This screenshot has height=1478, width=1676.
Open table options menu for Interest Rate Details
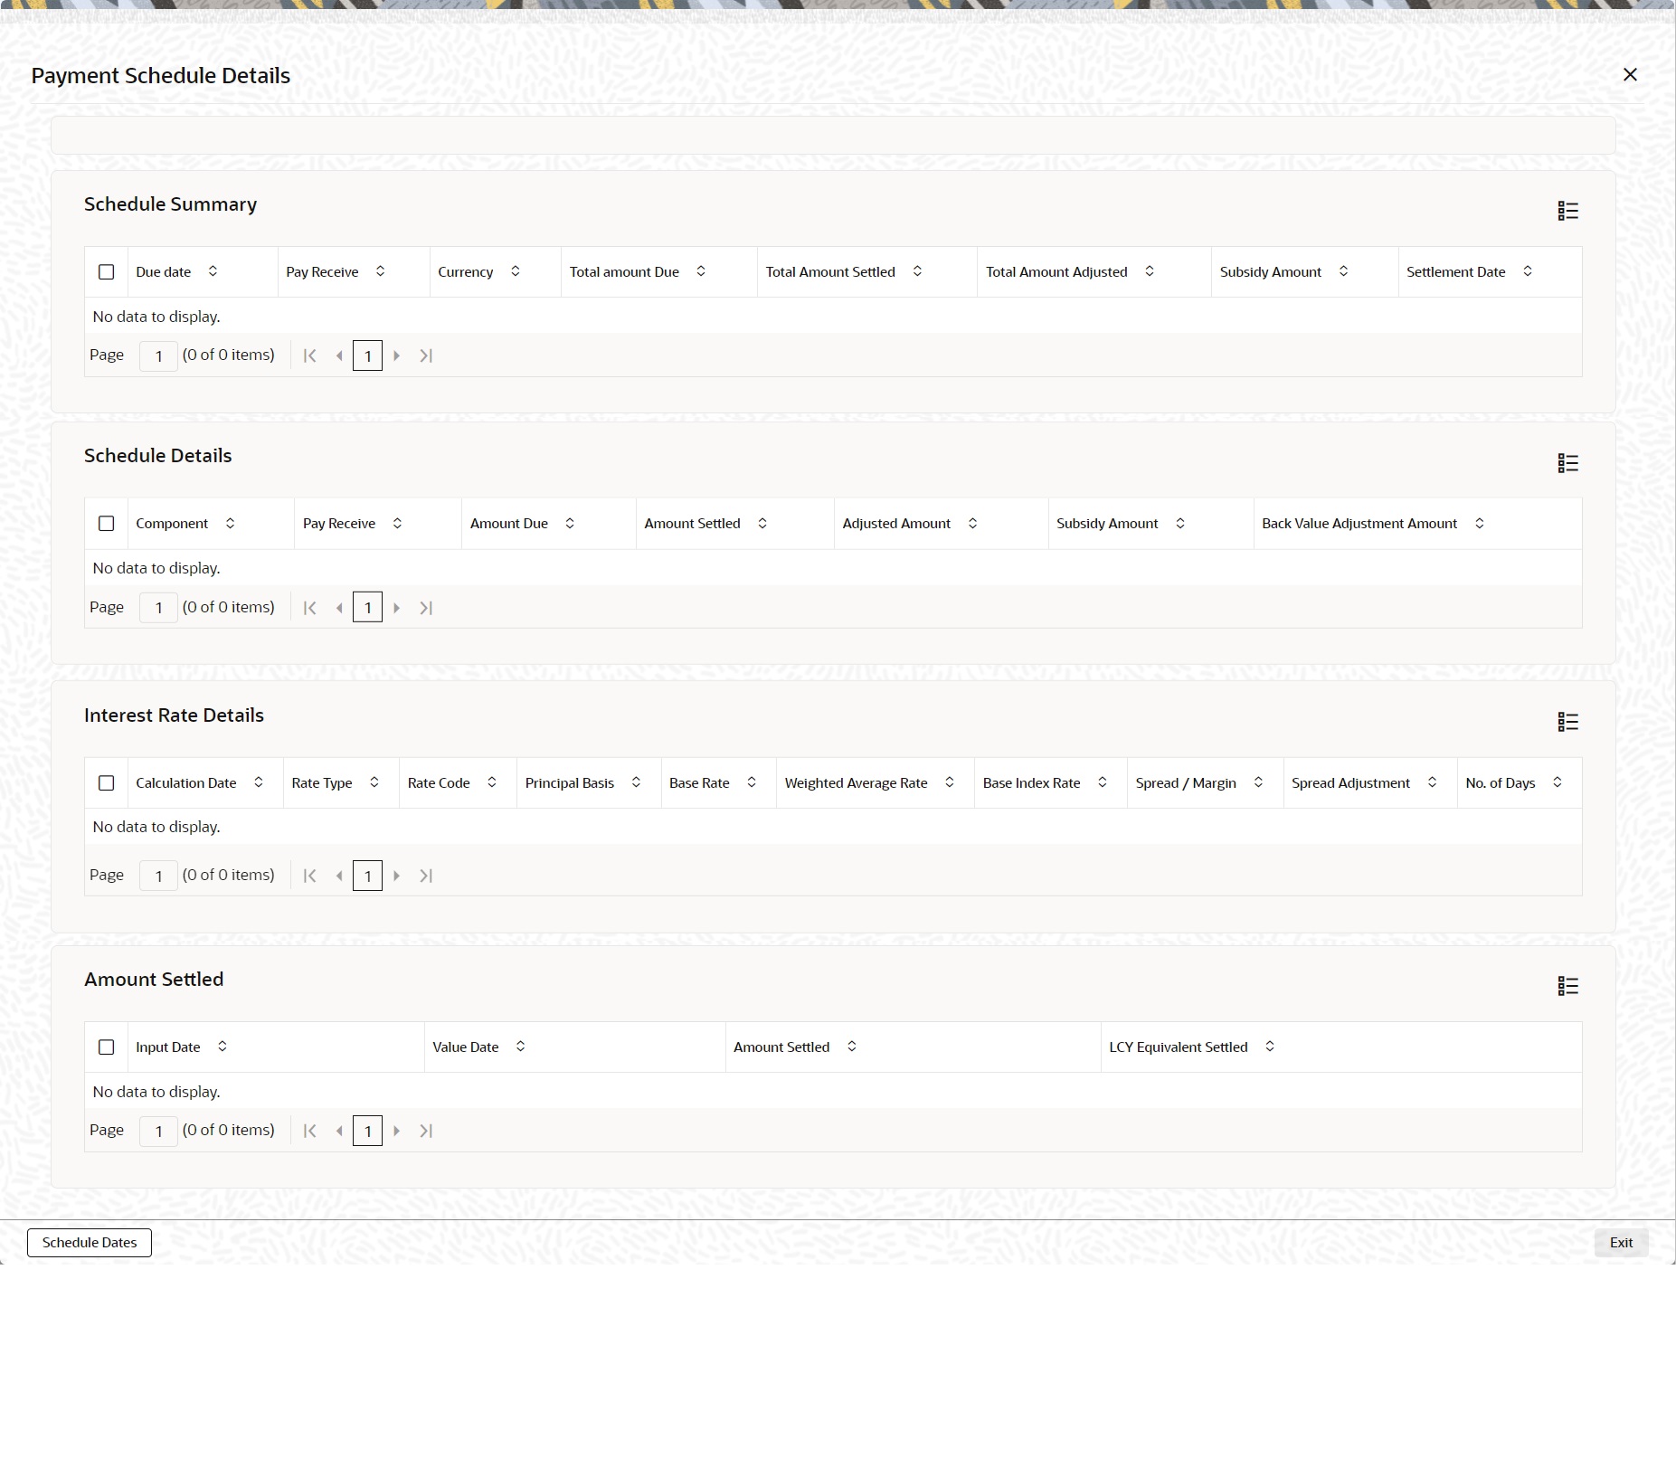pyautogui.click(x=1568, y=721)
